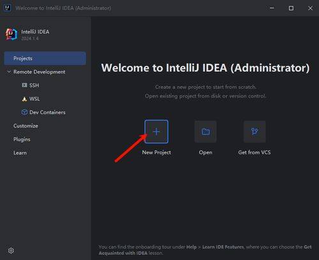This screenshot has width=319, height=260.
Task: Maximize the IntelliJ IDEA window
Action: click(291, 8)
